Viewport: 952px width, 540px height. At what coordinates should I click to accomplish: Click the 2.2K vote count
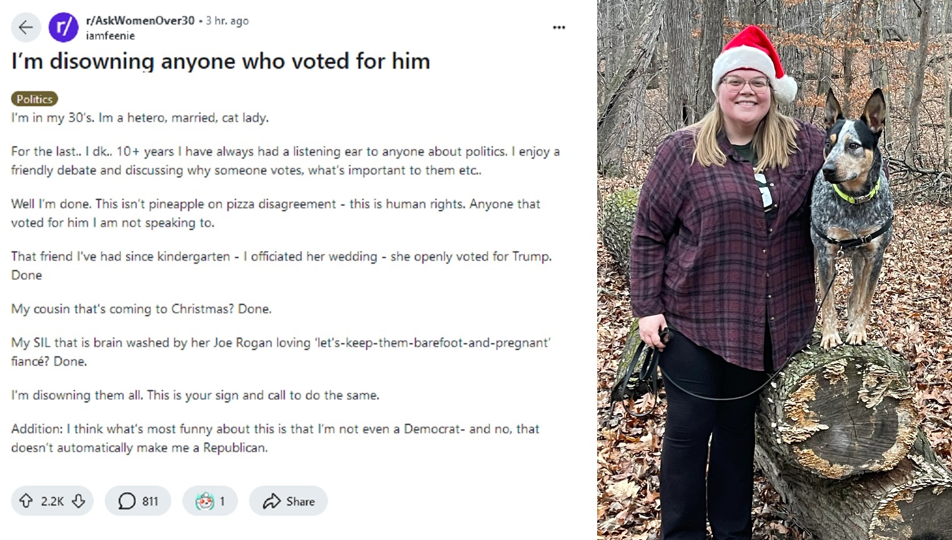click(52, 501)
